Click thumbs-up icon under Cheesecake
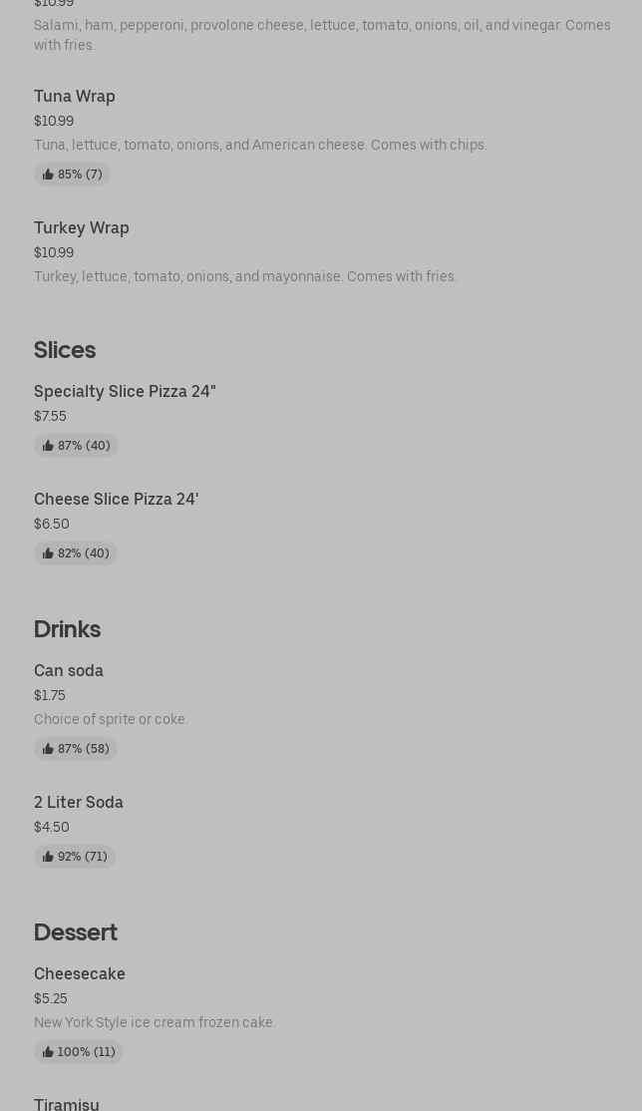The width and height of the screenshot is (642, 1111). point(48,1052)
